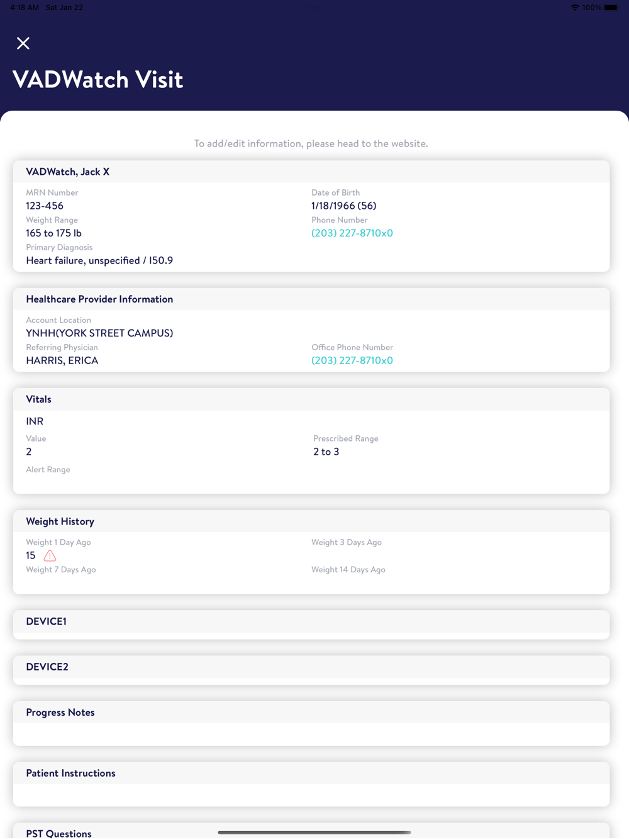
Task: Tap the Weight 7 Days Ago label
Action: pyautogui.click(x=61, y=570)
